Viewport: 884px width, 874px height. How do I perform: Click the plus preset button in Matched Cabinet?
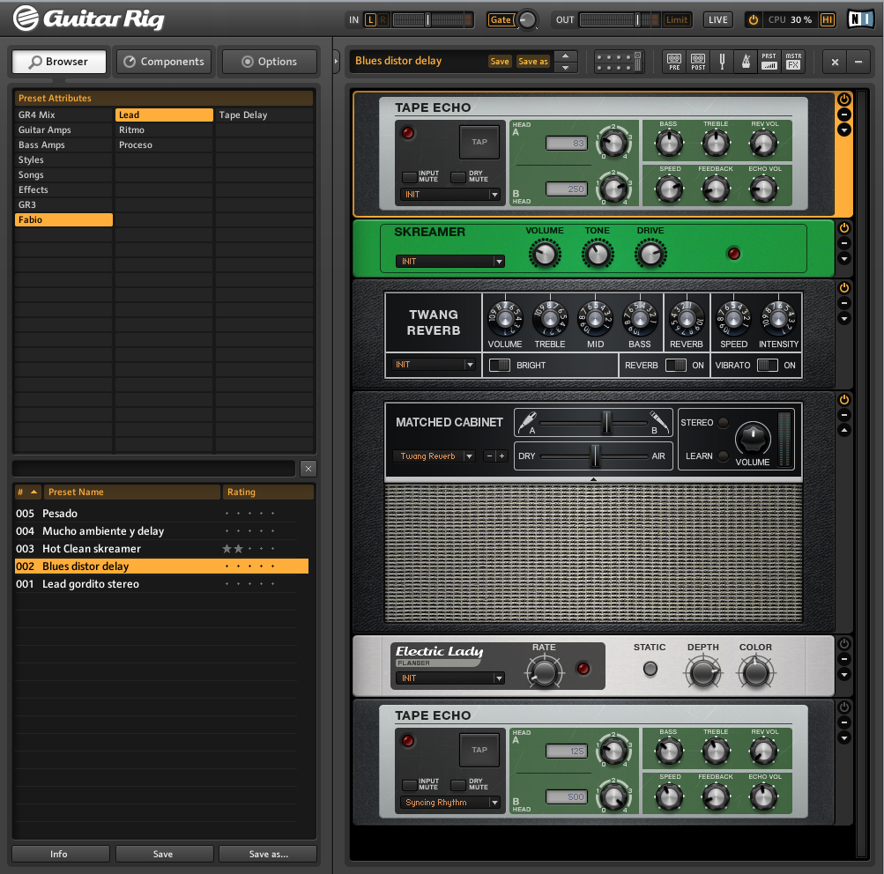click(501, 456)
